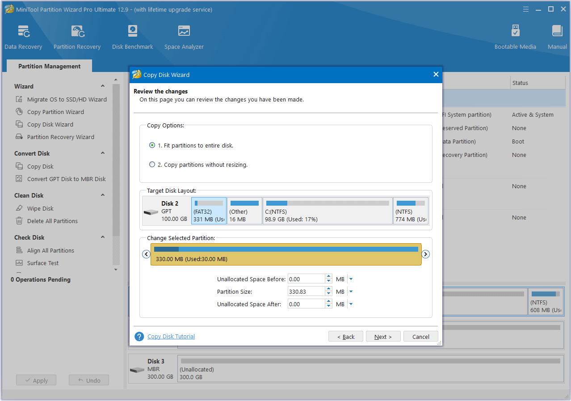571x401 pixels.
Task: Close the Copy Disk Wizard dialog
Action: pos(436,75)
